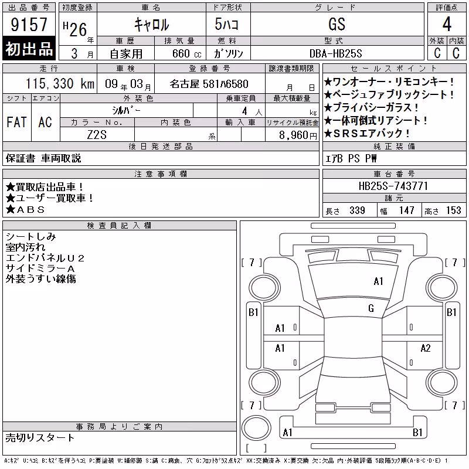Select the chassis number HB25S-743771
The image size is (469, 469).
point(393,186)
